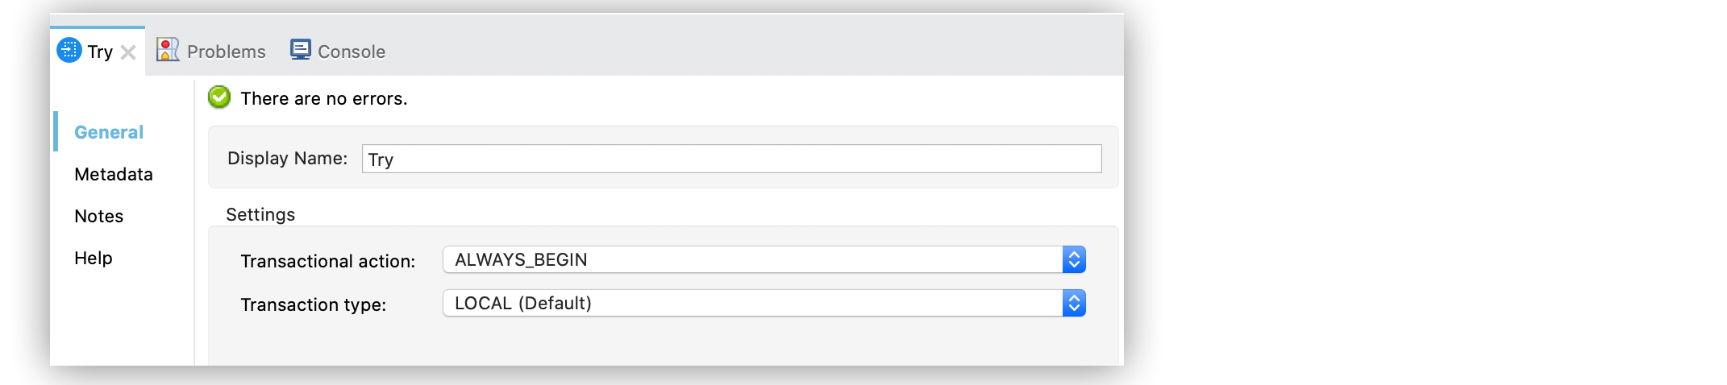Image resolution: width=1727 pixels, height=385 pixels.
Task: Click the Transactional action dropdown arrow
Action: click(x=1074, y=259)
